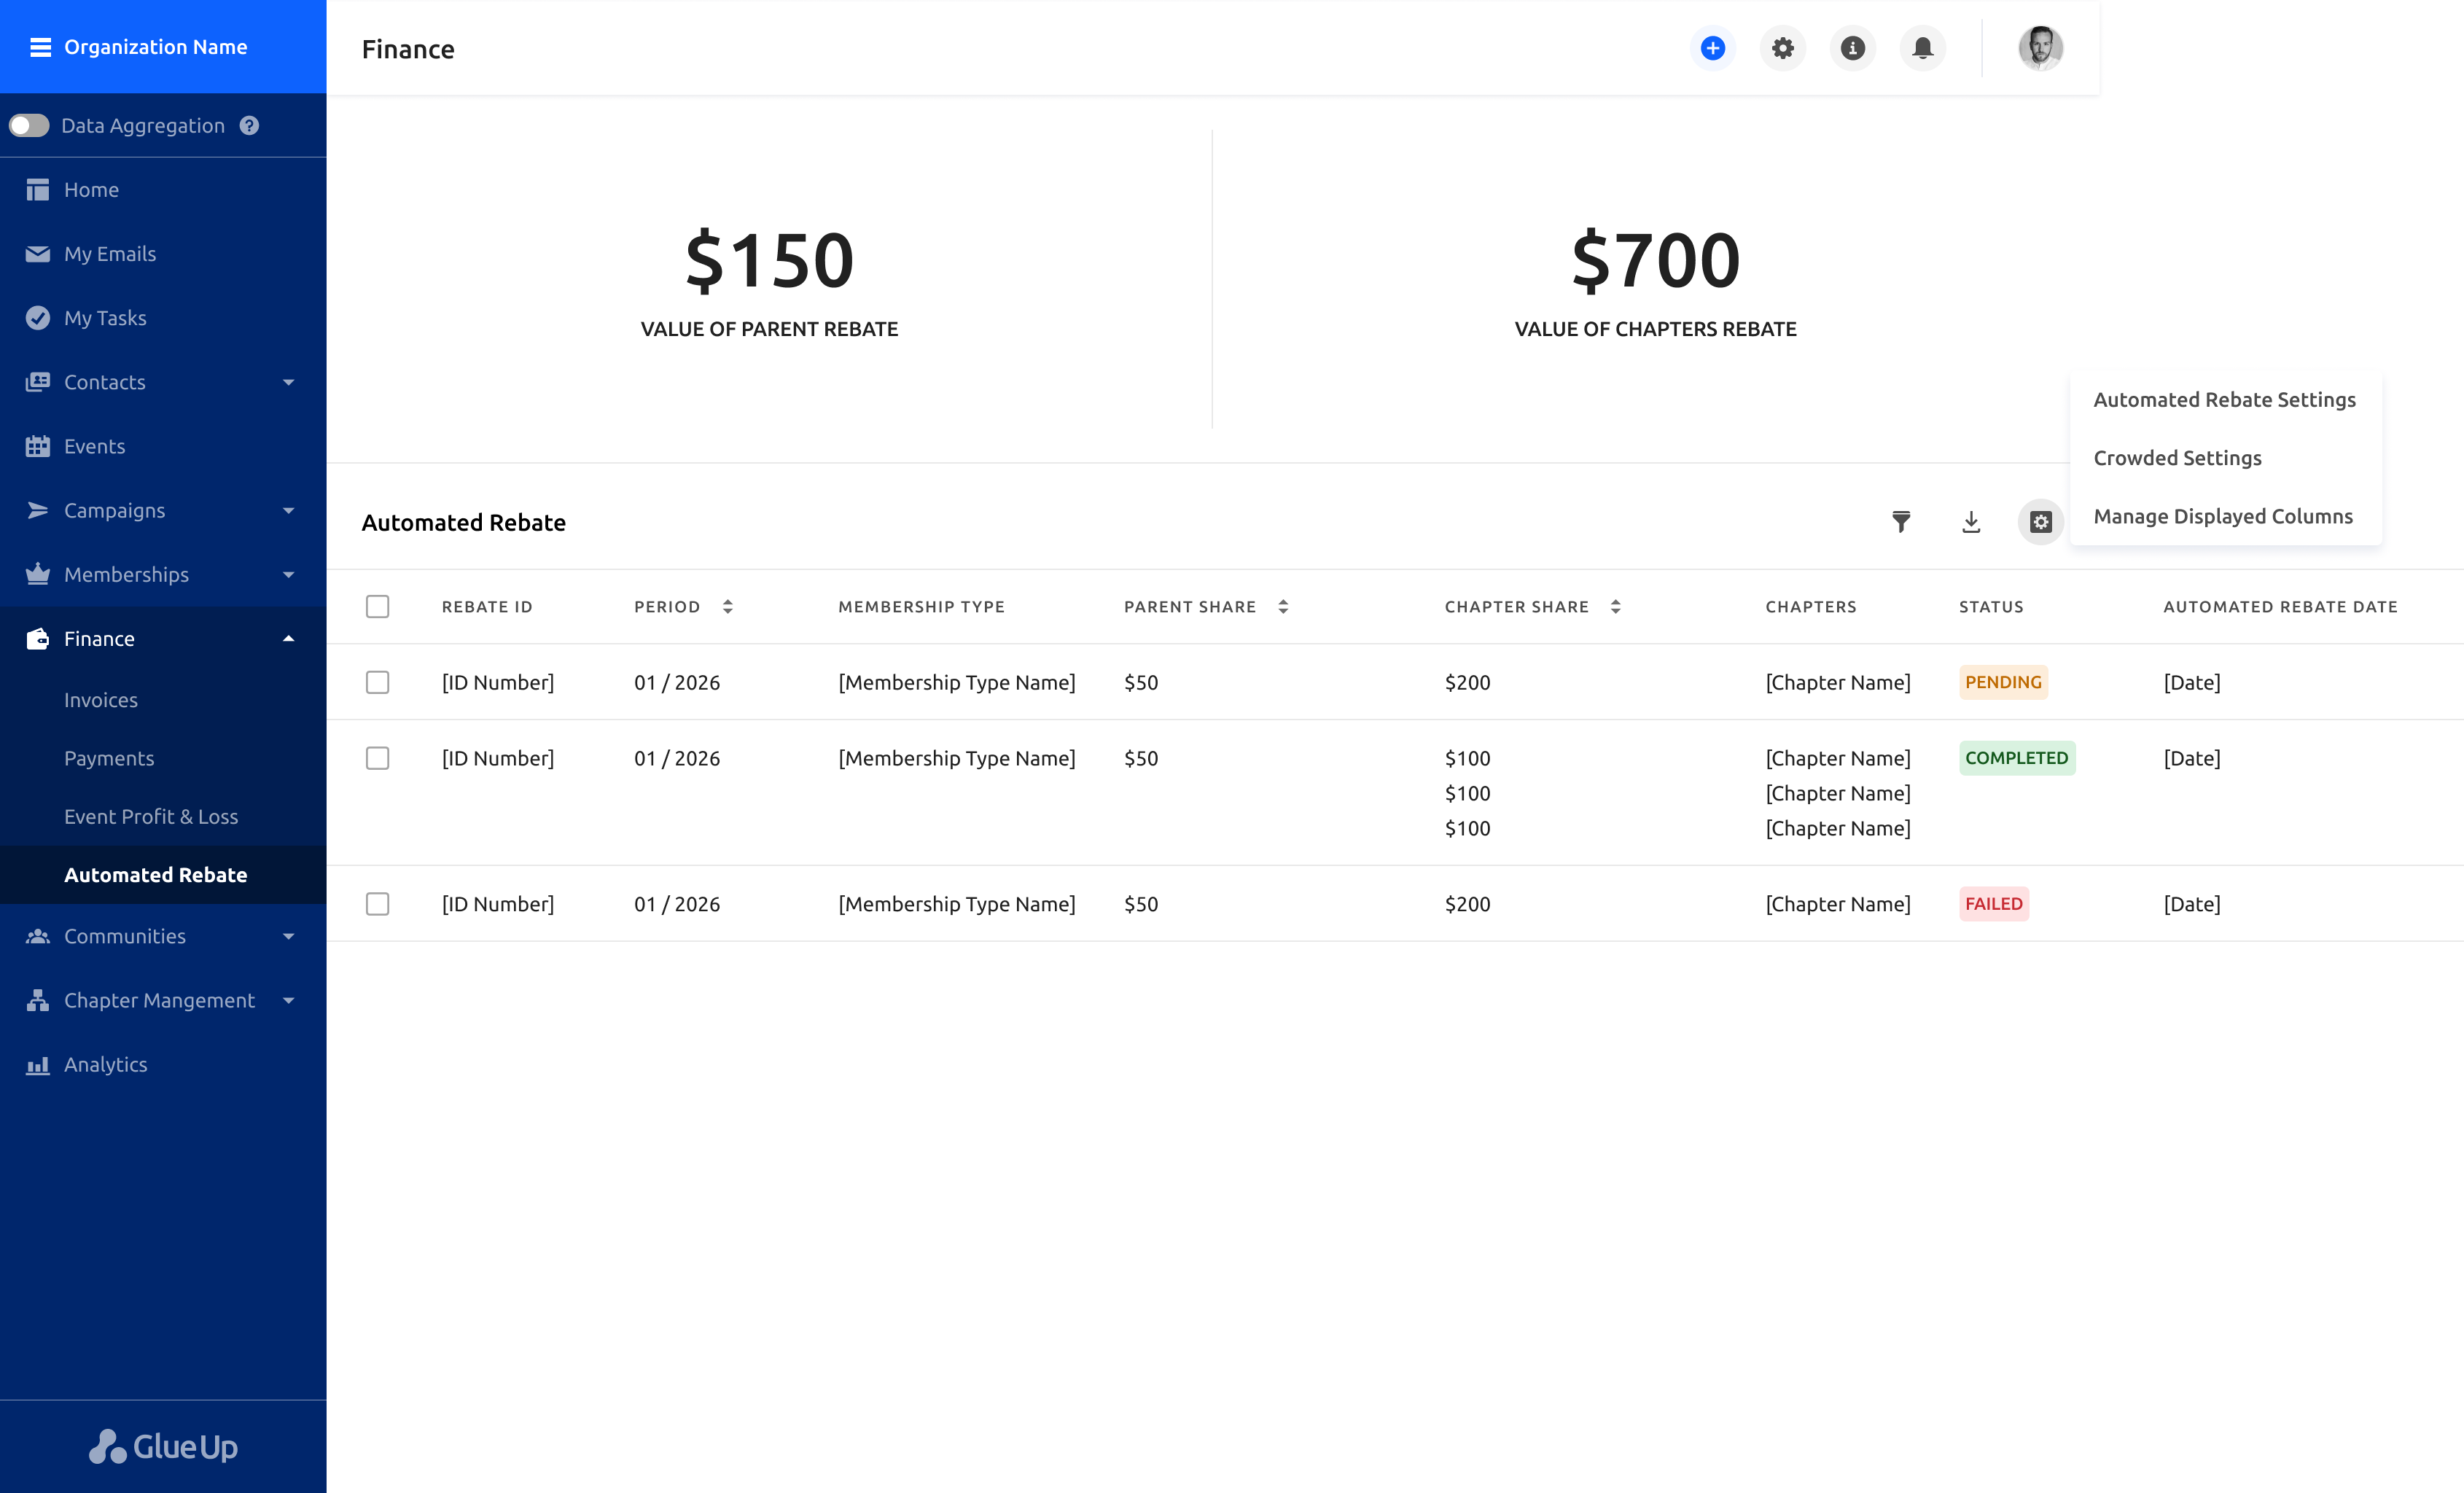Click the COMPLETED status badge
The width and height of the screenshot is (2464, 1493).
(x=2017, y=758)
